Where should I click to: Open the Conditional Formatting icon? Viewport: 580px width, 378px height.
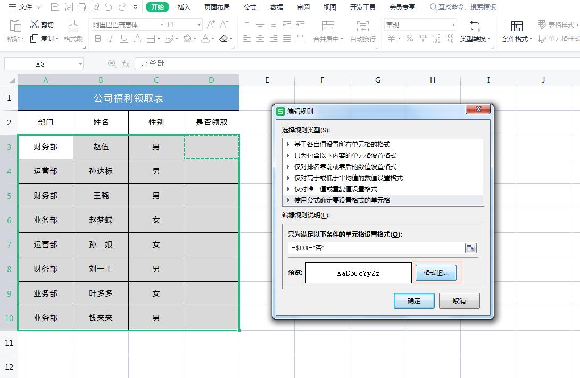[517, 26]
